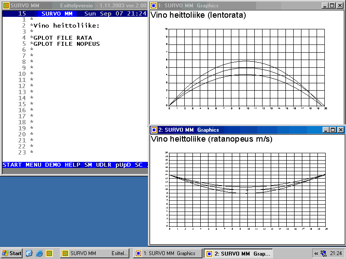
Task: Open the Windows Start menu
Action: [12, 253]
